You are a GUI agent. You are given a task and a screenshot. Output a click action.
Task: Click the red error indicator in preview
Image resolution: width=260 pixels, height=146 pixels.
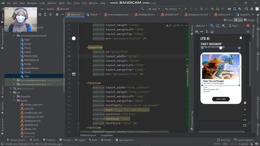tap(248, 26)
